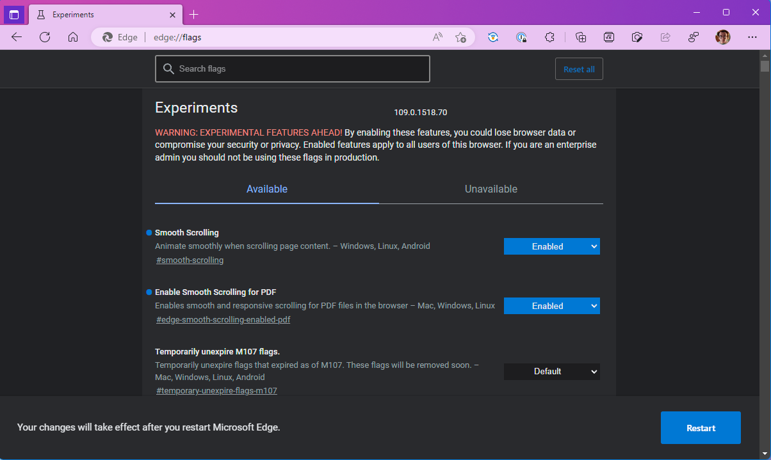This screenshot has height=460, width=771.
Task: Follow the #edge-smooth-scrolling-enabled-pdf link
Action: (223, 319)
